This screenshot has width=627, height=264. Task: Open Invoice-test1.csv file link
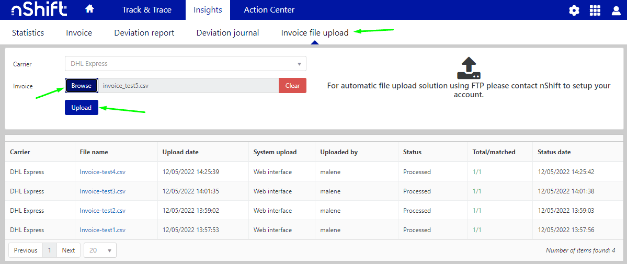(x=102, y=230)
